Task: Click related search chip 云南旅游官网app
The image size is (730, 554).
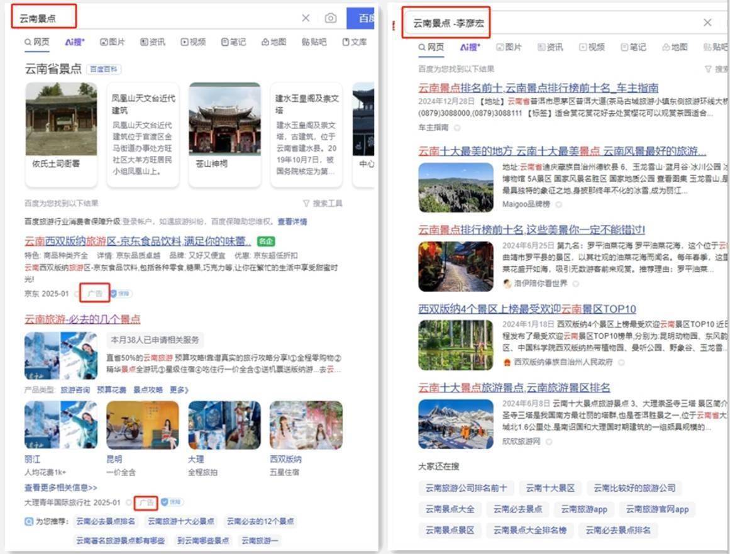Action: [x=657, y=509]
